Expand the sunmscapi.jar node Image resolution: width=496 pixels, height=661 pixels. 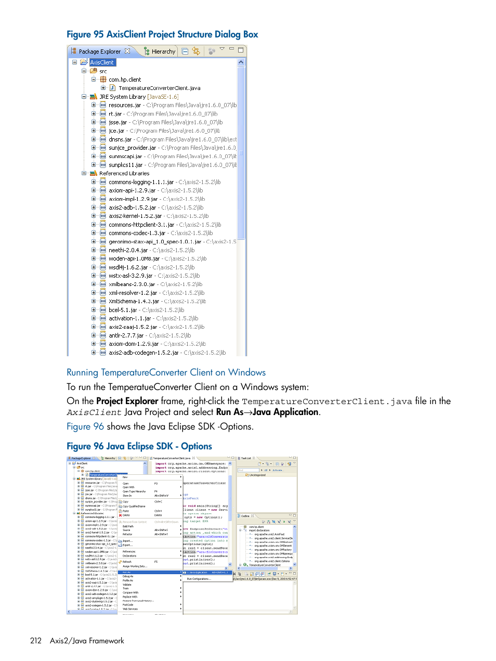coord(94,156)
